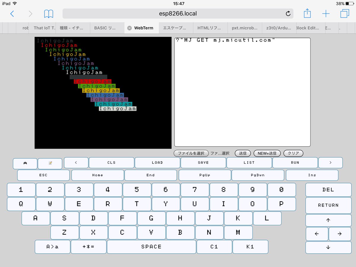Tap the left chevron function key
This screenshot has height=267, width=356.
tap(76, 163)
